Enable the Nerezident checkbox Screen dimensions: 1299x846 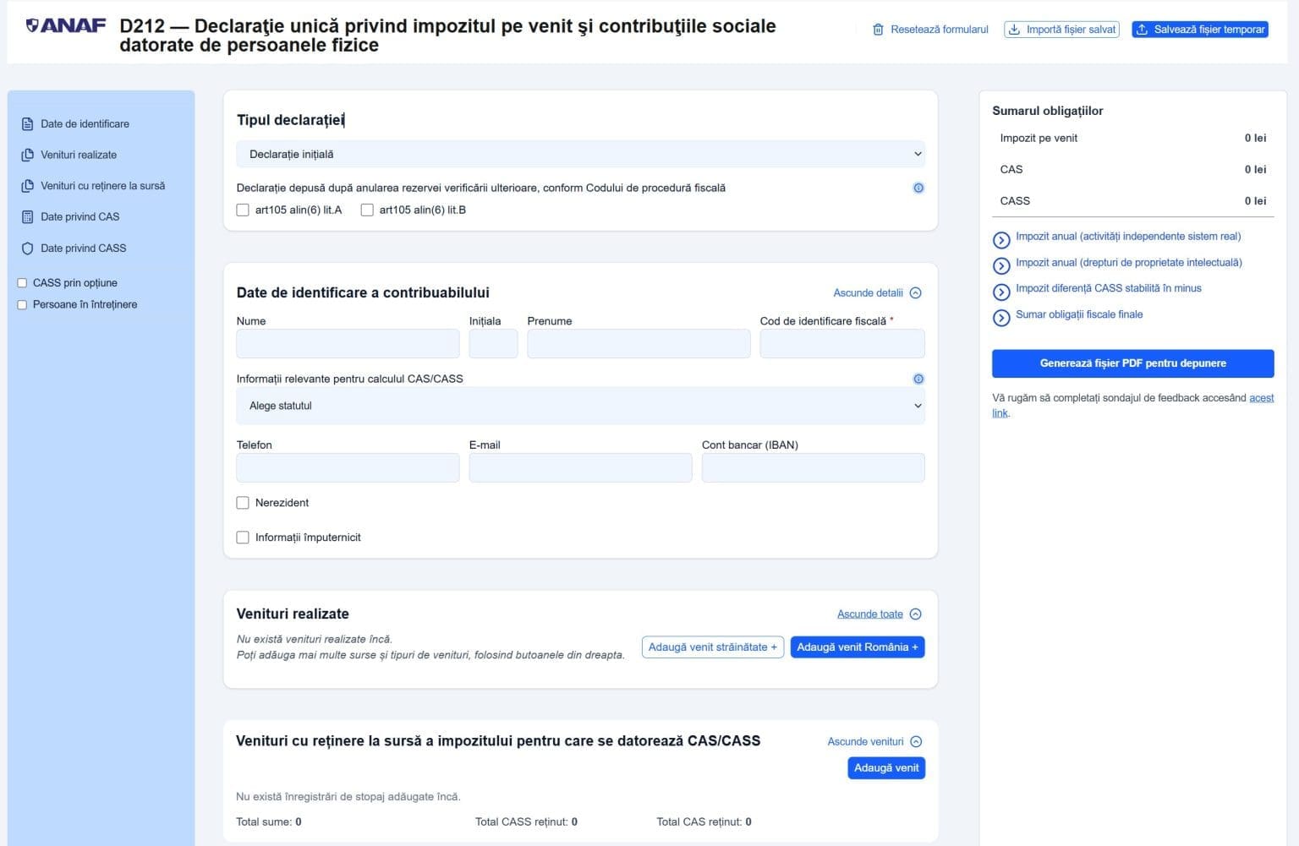click(243, 503)
